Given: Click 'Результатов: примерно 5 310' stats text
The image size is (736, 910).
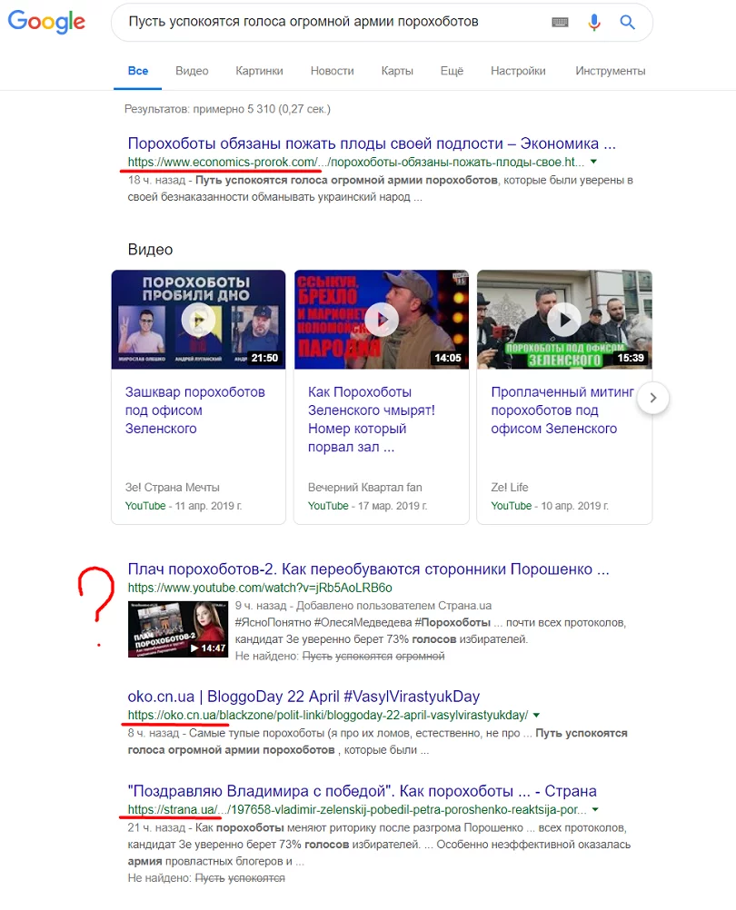Looking at the screenshot, I should click(227, 109).
